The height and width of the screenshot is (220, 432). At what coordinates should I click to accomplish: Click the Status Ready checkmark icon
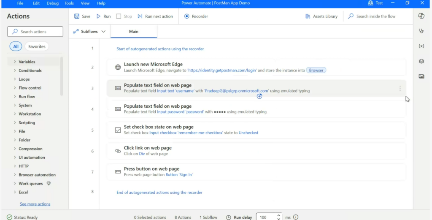coord(9,217)
